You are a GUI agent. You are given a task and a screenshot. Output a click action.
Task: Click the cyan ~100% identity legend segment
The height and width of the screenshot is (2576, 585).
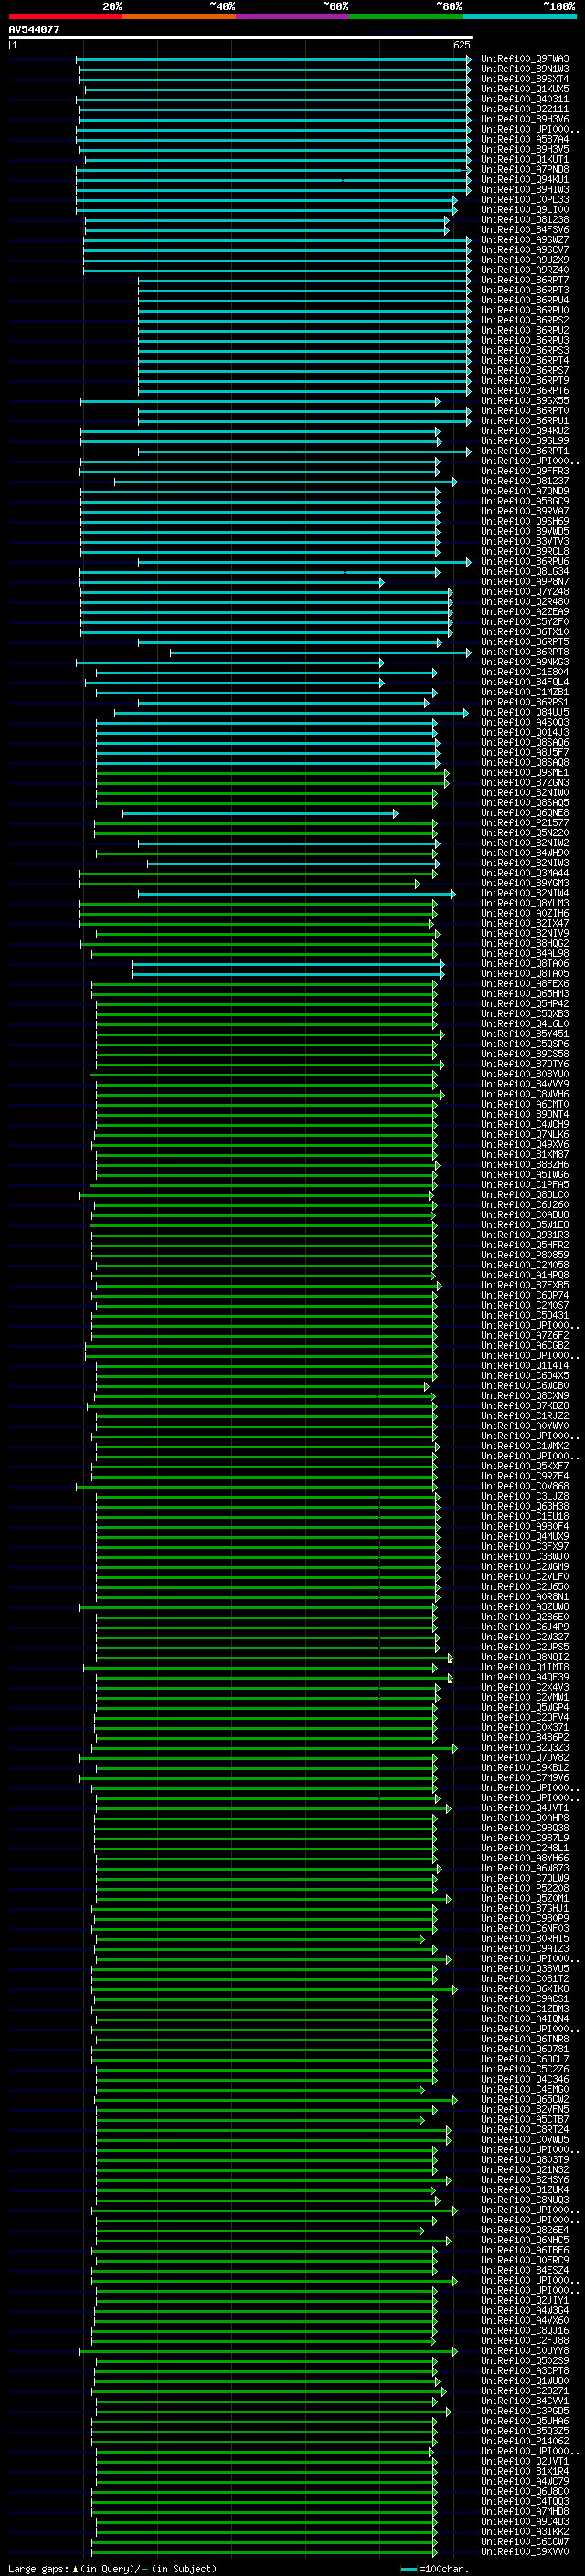519,16
